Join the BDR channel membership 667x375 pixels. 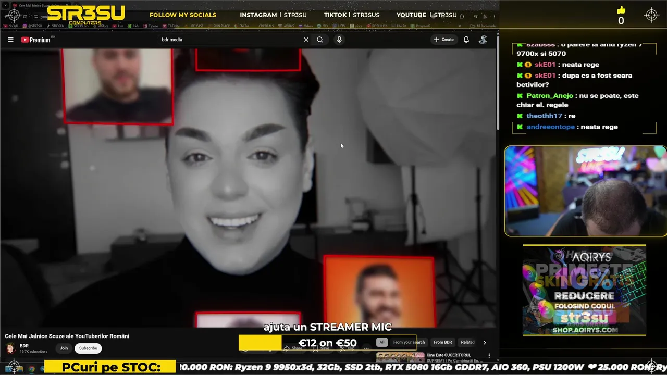point(64,348)
